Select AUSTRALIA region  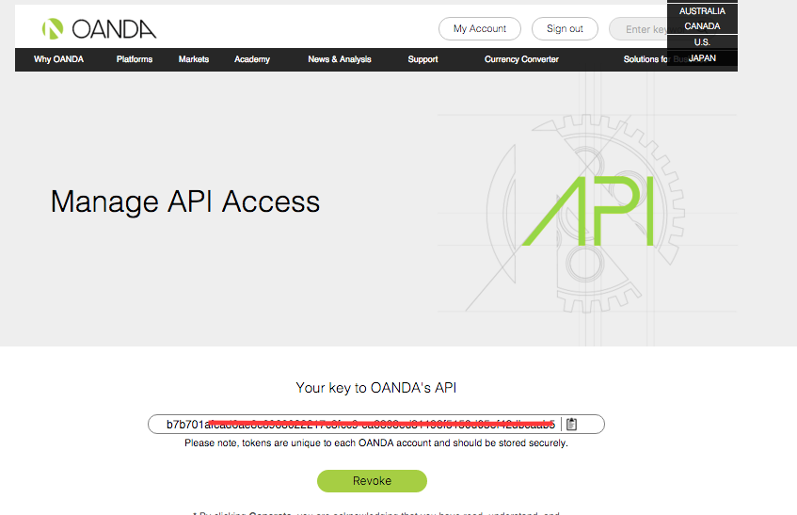tap(702, 11)
